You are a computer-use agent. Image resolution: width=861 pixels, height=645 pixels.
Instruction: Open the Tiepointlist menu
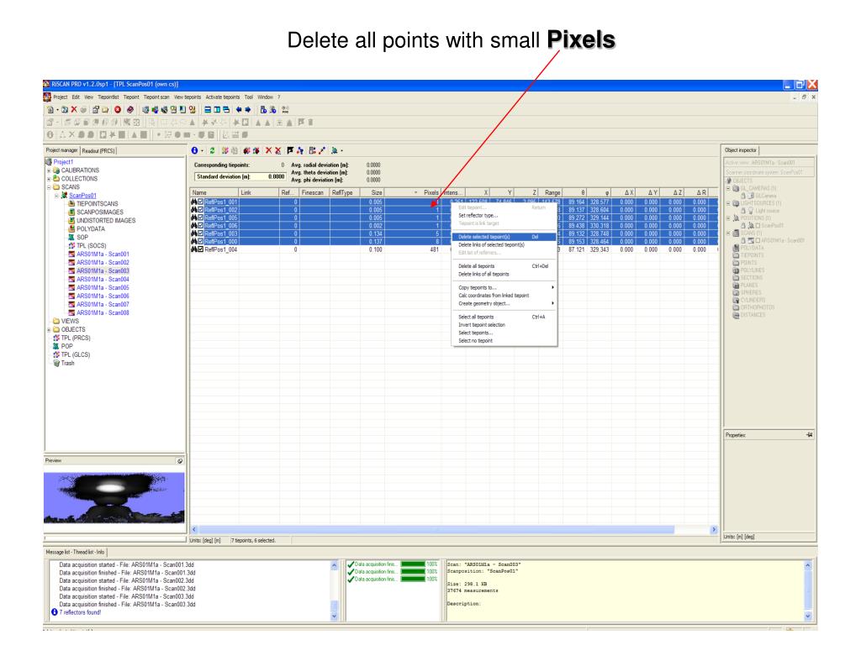pyautogui.click(x=108, y=97)
